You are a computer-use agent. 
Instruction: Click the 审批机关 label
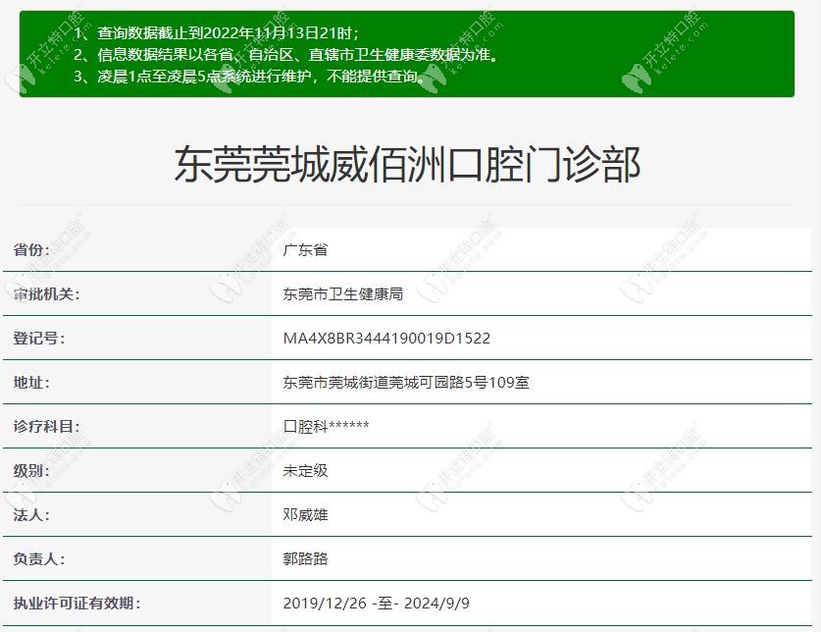click(46, 294)
